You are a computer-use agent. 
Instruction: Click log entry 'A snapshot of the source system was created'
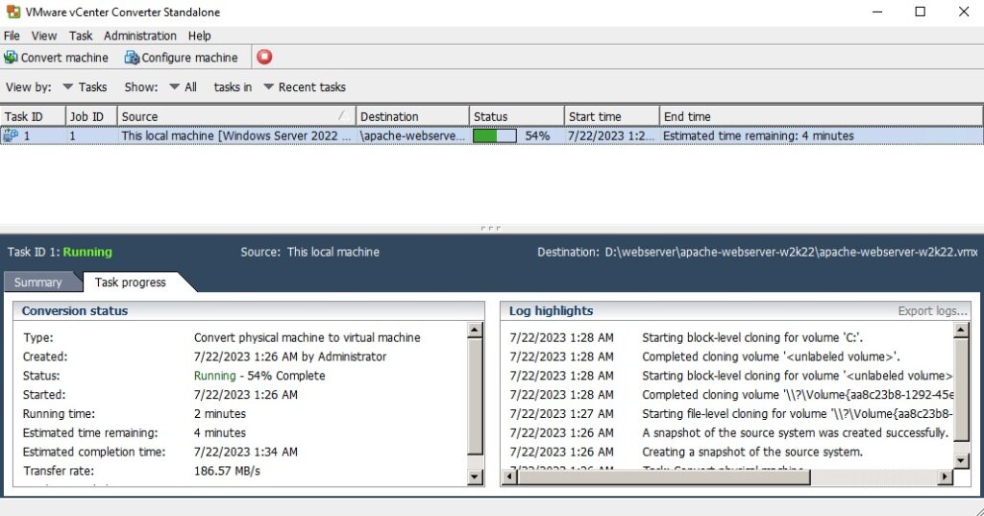coord(795,433)
